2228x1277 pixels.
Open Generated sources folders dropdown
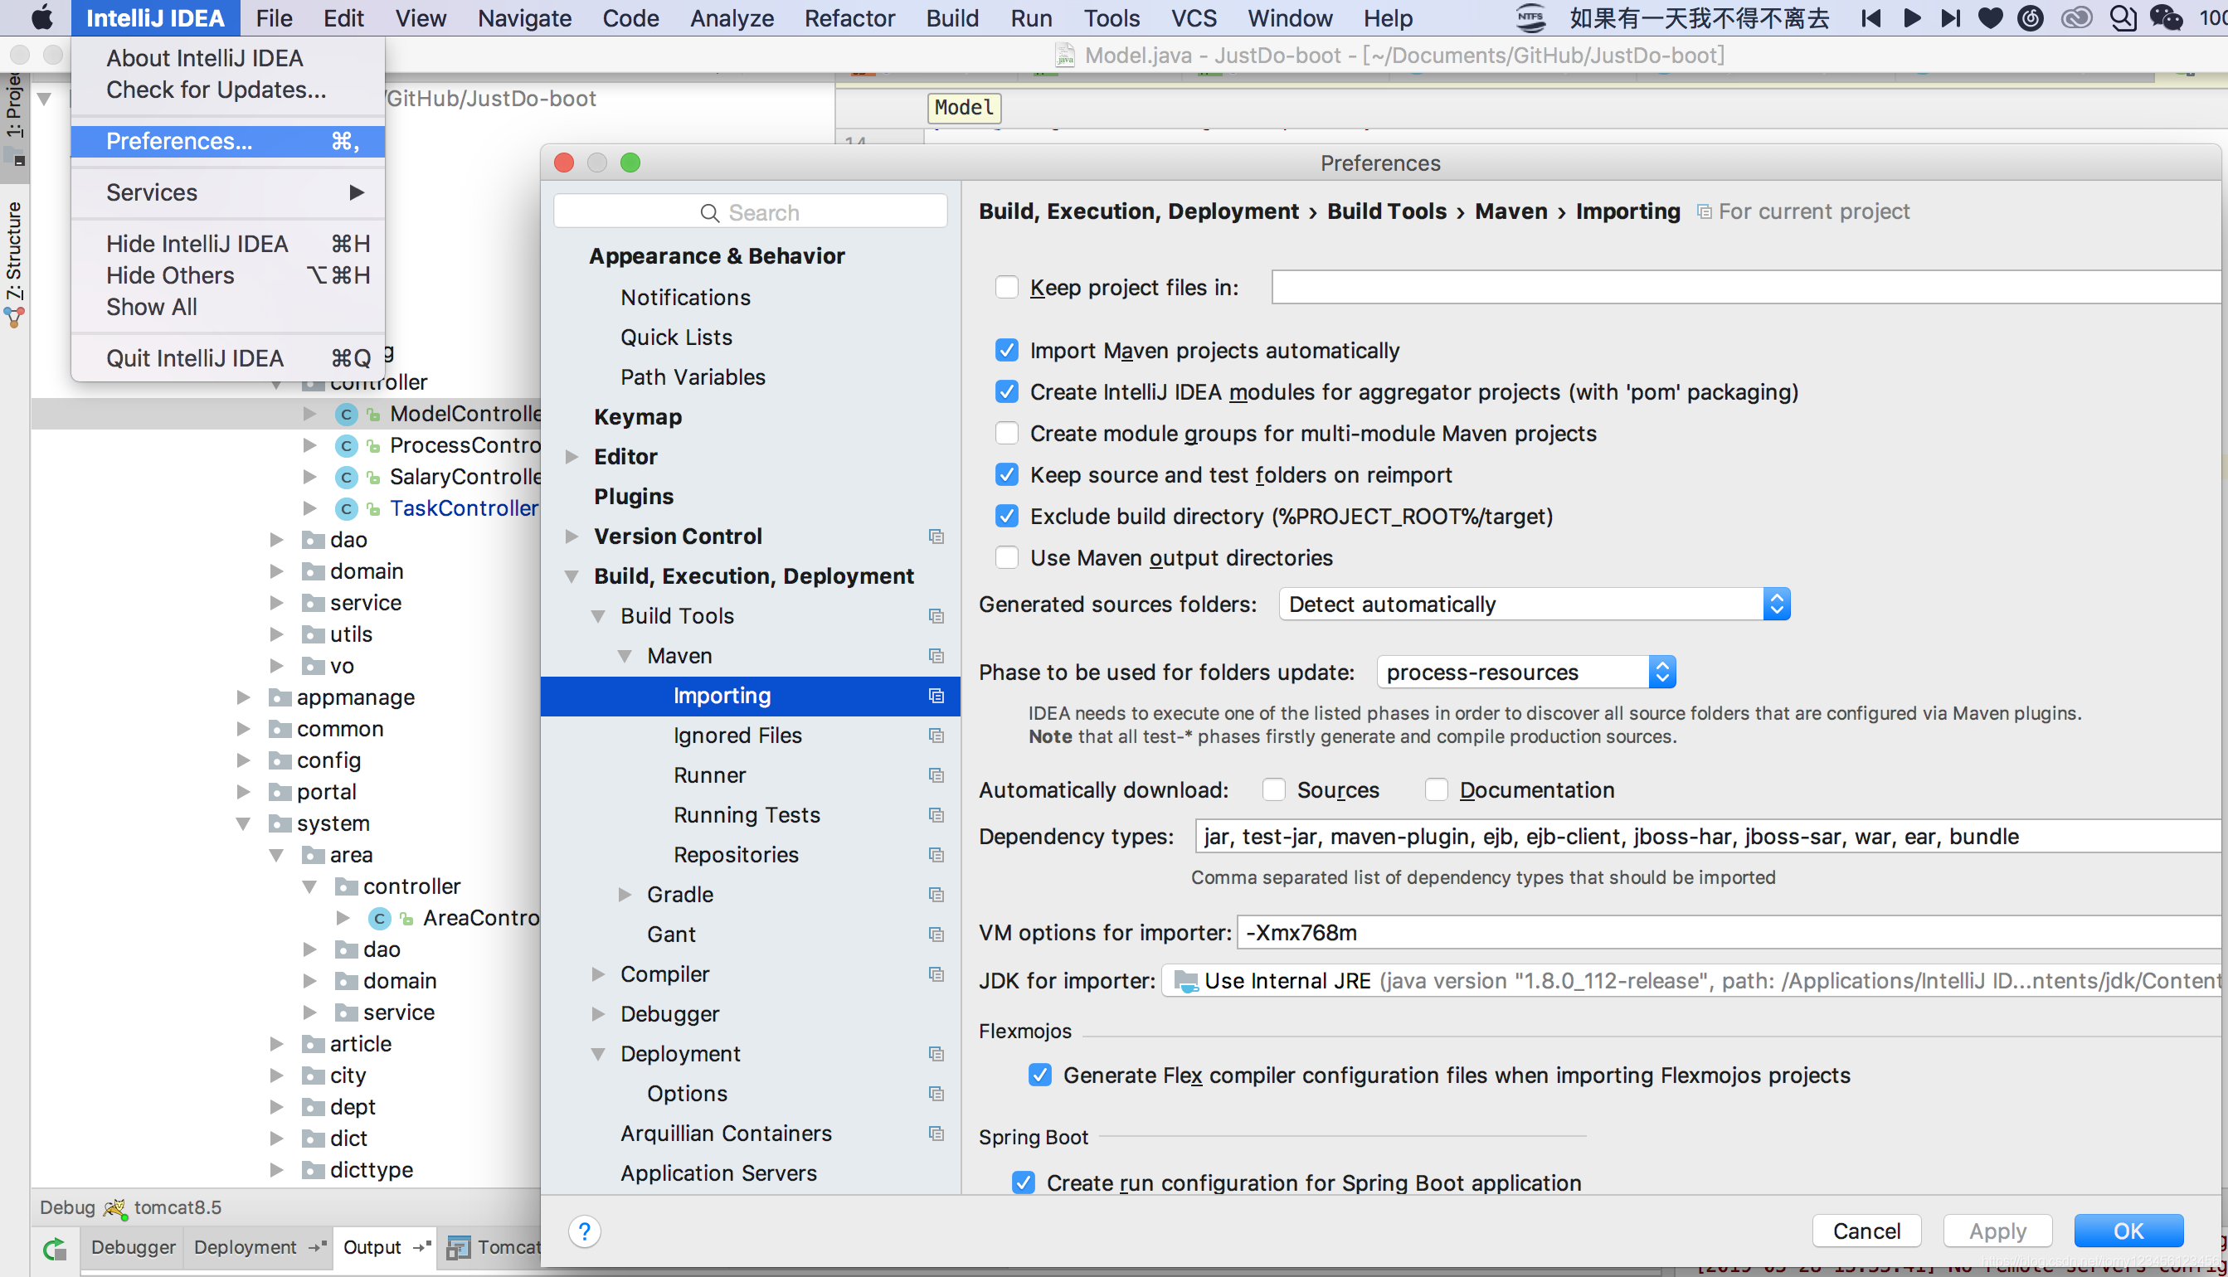tap(1535, 605)
